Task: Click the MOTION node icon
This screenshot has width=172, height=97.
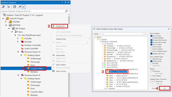Action: click(x=10, y=25)
